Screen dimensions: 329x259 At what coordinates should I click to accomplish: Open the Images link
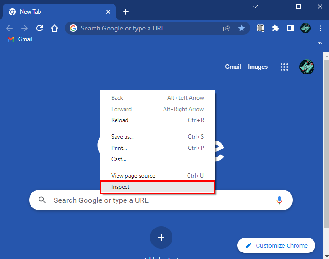(x=258, y=67)
